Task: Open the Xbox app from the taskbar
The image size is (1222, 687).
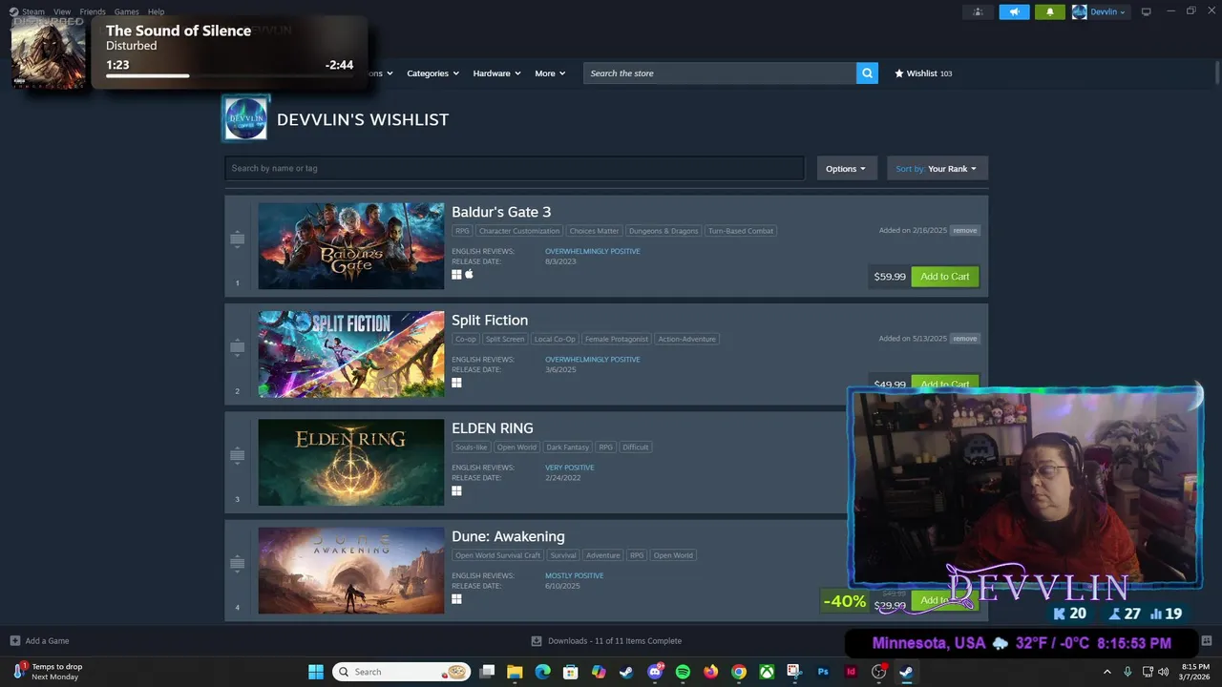Action: 767,672
